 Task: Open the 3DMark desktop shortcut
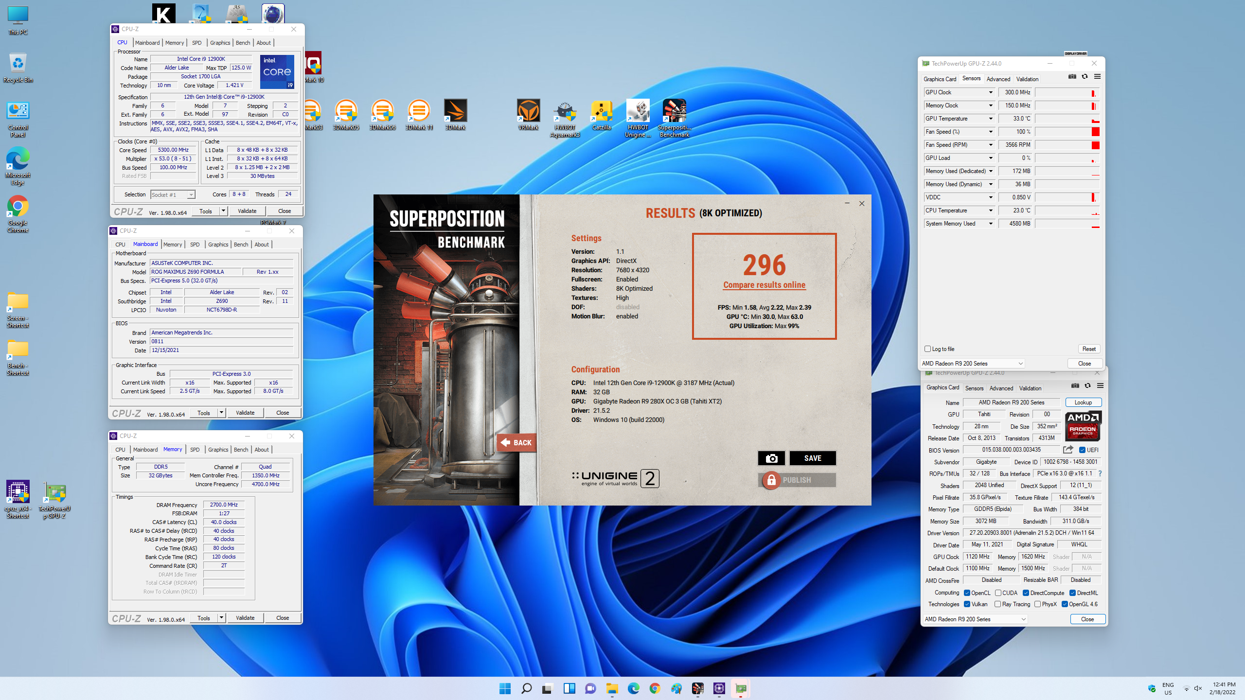point(455,115)
